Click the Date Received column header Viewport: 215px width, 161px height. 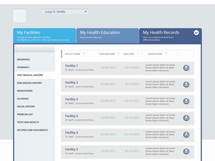(x=107, y=54)
